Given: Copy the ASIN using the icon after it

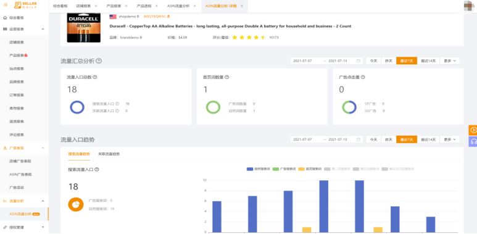Looking at the screenshot, I should 168,17.
